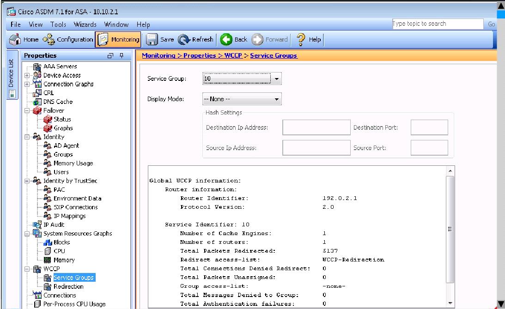Select the PAC tree item
The width and height of the screenshot is (505, 309).
[59, 189]
